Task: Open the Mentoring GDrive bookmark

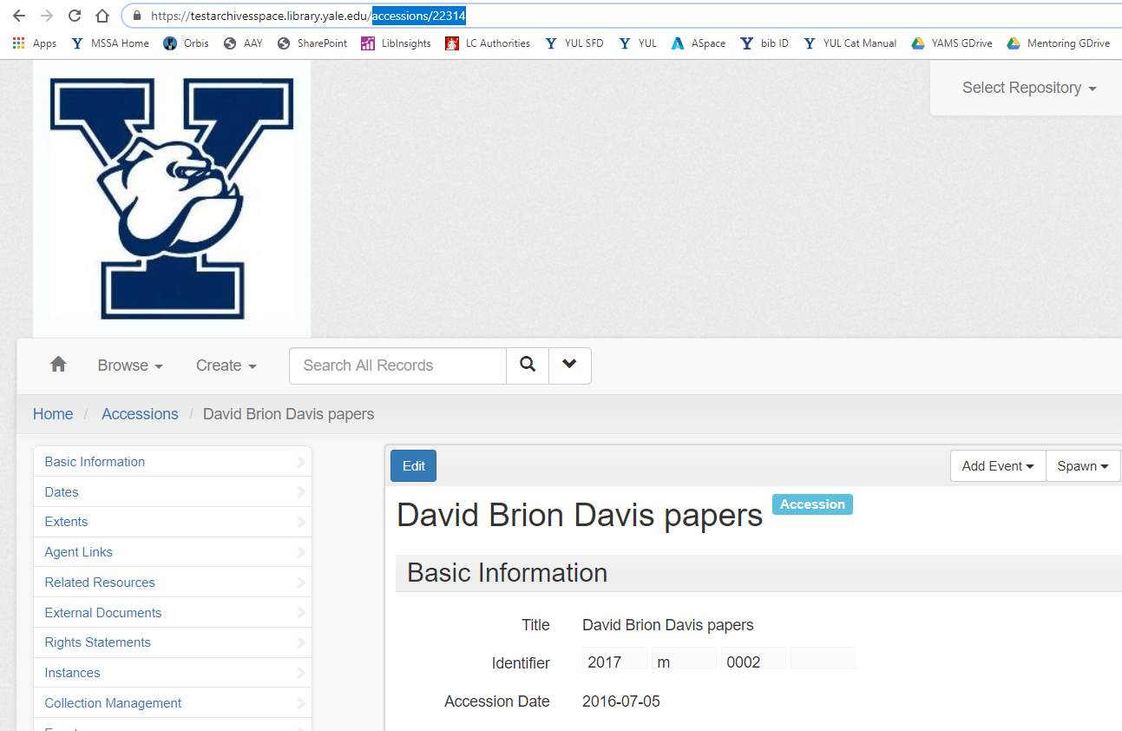Action: 1058,43
